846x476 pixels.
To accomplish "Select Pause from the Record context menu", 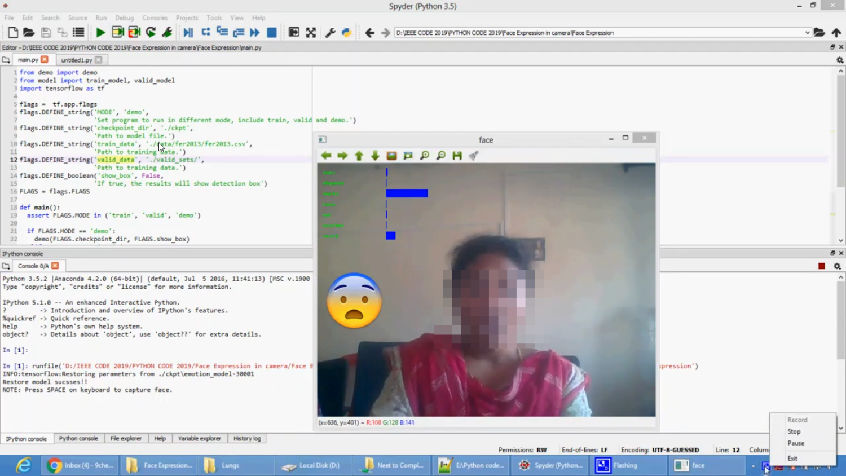I will click(795, 443).
